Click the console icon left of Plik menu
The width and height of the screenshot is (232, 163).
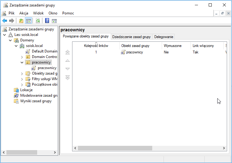point(4,13)
